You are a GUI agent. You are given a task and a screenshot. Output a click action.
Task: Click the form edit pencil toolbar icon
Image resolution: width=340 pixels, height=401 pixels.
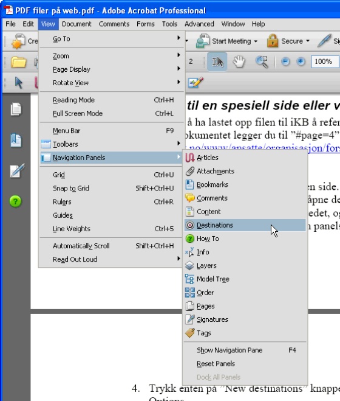[195, 83]
